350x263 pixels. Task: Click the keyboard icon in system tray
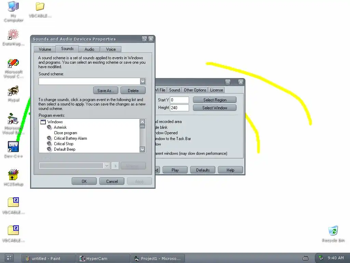click(306, 258)
